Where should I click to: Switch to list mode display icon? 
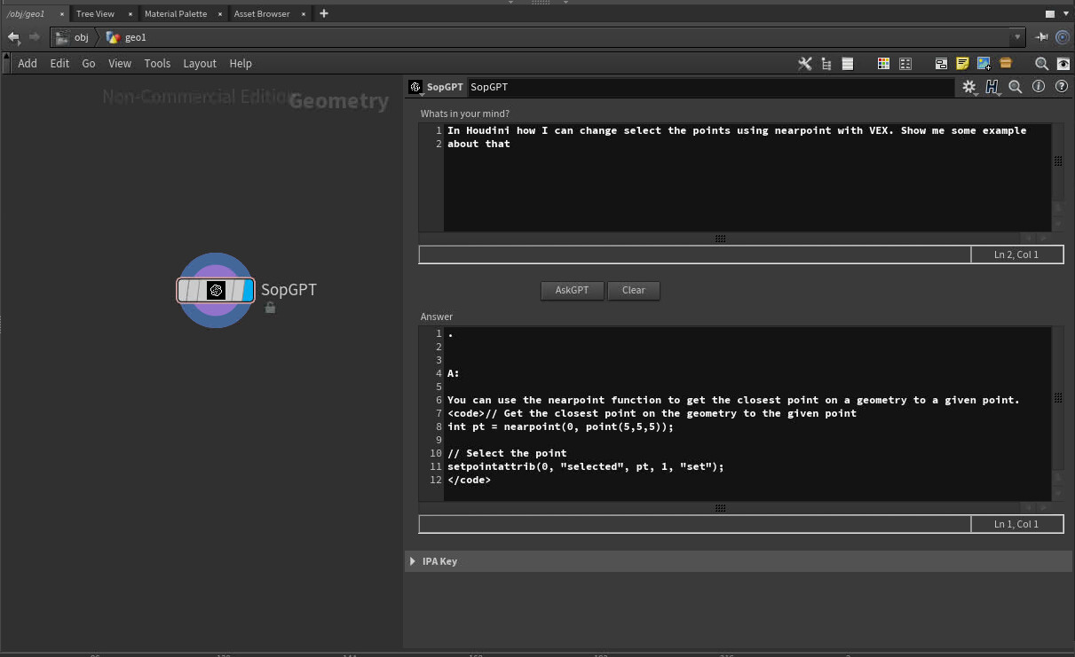848,64
